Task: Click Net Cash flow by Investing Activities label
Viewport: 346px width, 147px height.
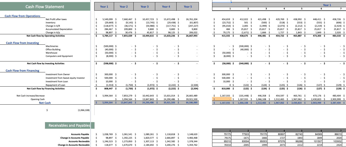Action: click(x=46, y=63)
